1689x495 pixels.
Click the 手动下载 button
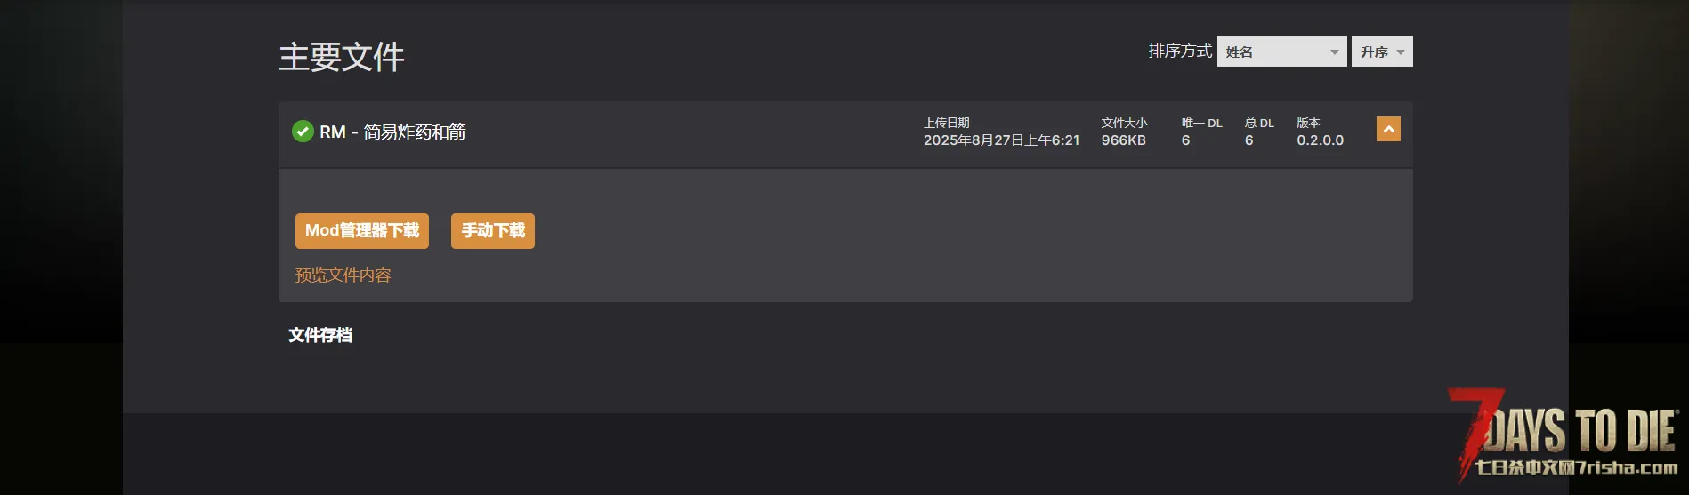[x=493, y=231]
